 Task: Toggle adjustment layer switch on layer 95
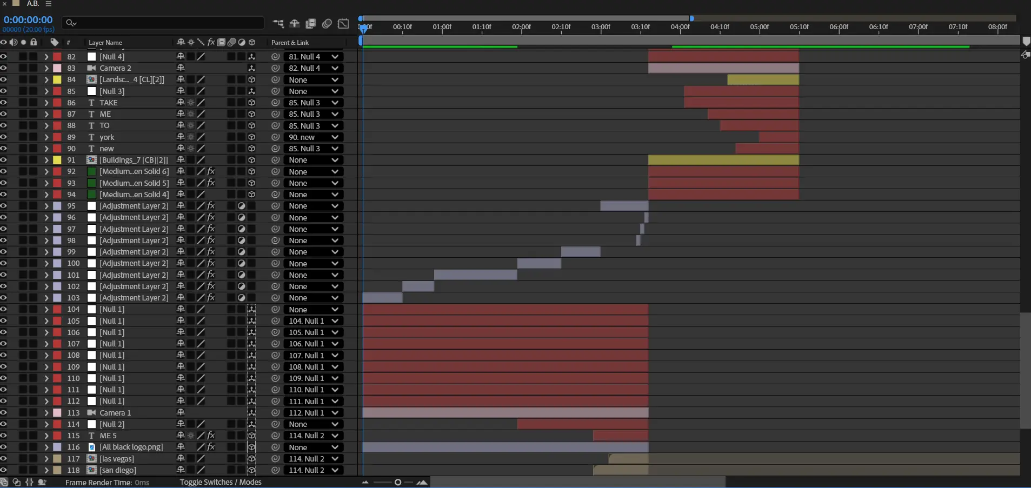[x=242, y=206]
